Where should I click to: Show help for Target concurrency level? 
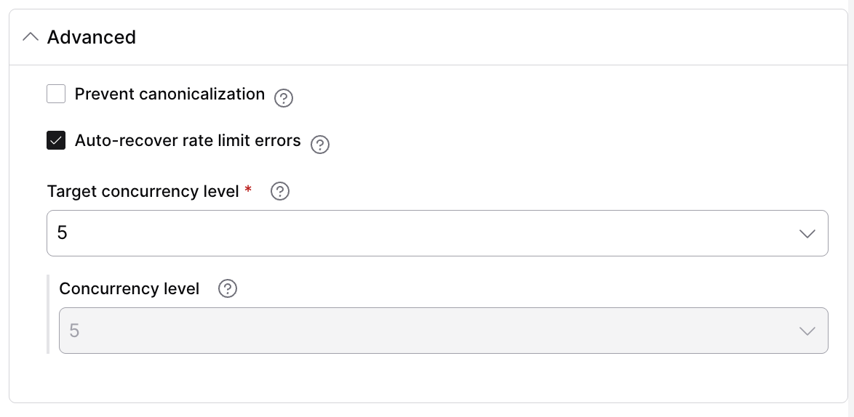280,191
